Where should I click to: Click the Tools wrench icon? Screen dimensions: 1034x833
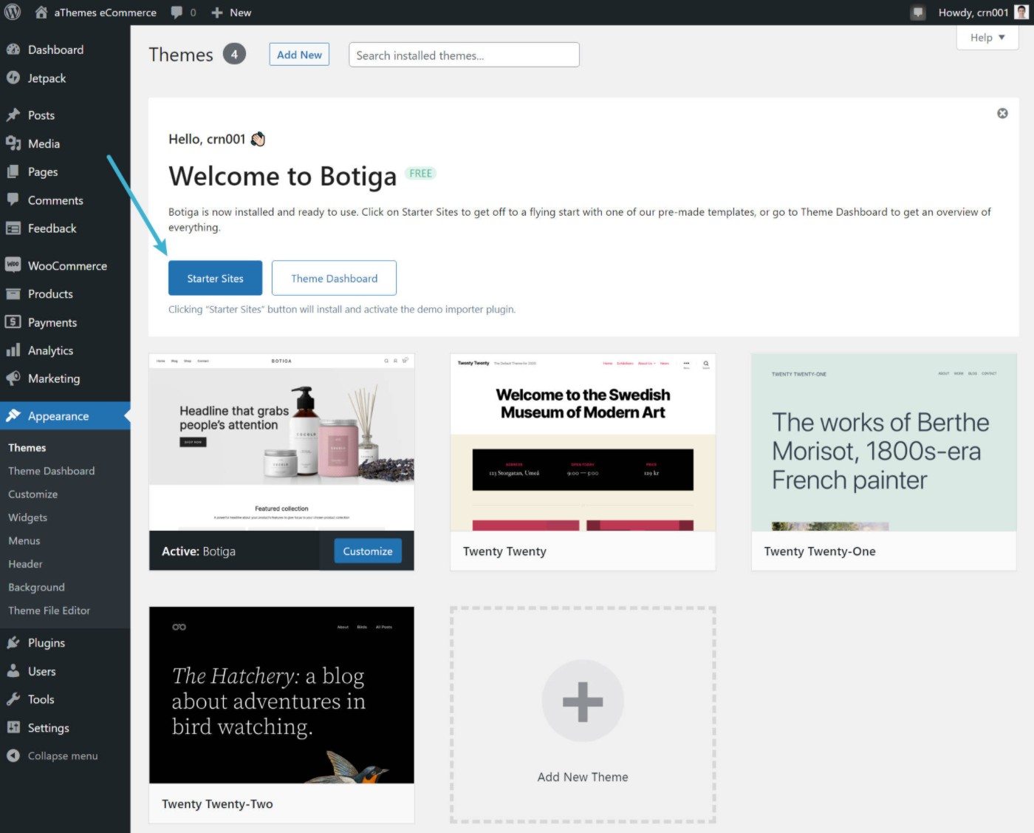pyautogui.click(x=13, y=699)
